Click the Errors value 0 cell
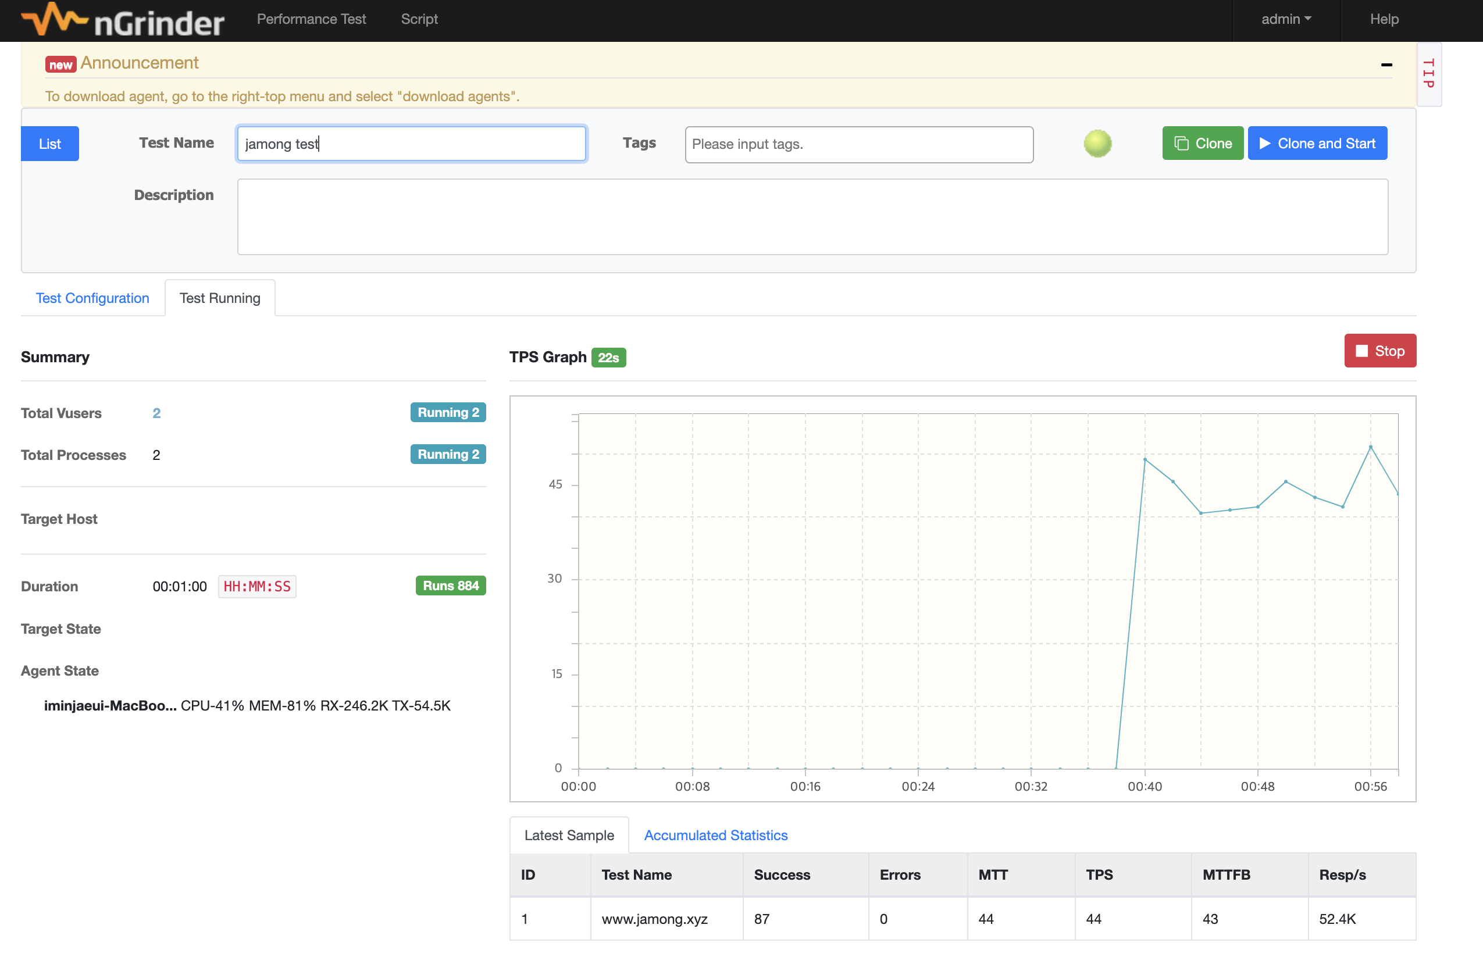Image resolution: width=1483 pixels, height=964 pixels. tap(918, 919)
